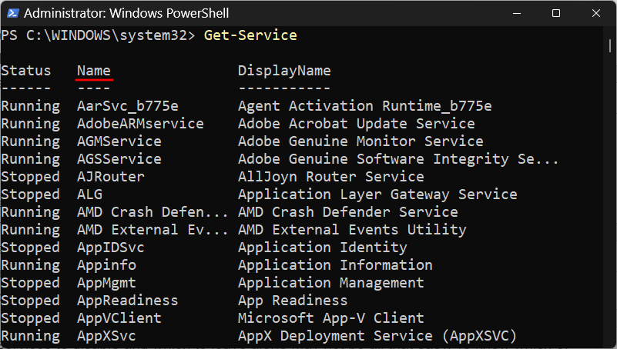
Task: Click the AdobeARMservice service name
Action: (140, 124)
